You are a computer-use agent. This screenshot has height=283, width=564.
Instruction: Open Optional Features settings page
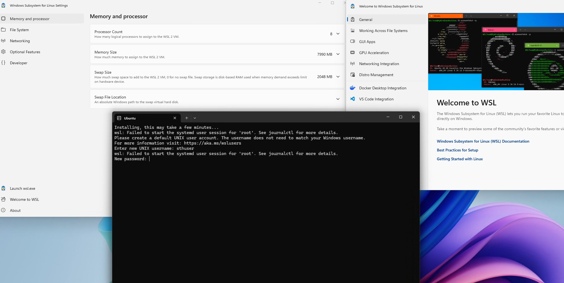coord(42,52)
